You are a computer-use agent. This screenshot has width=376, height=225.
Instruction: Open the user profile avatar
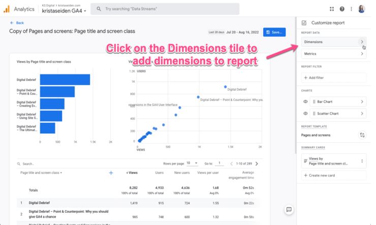coord(361,9)
